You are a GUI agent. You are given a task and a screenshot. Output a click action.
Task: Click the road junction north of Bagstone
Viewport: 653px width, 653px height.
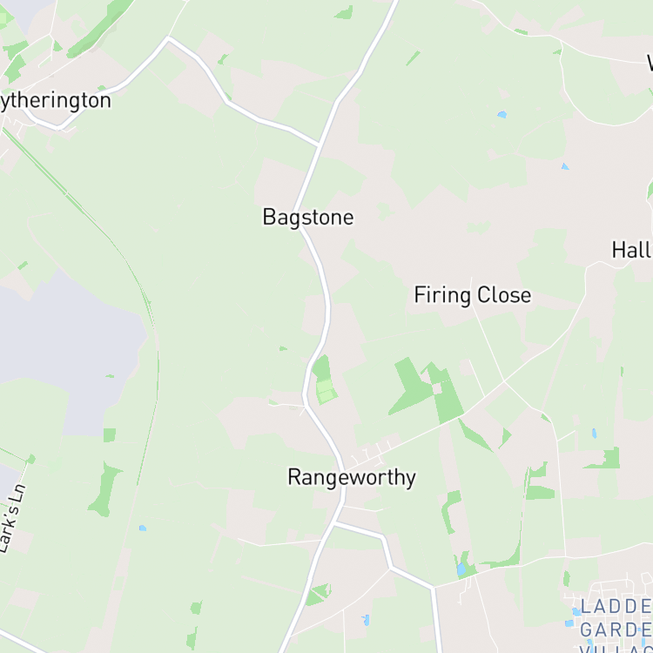320,145
